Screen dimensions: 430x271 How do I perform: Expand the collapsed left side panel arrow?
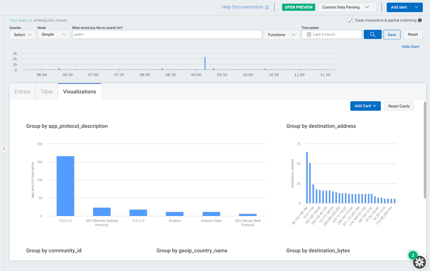click(x=4, y=149)
